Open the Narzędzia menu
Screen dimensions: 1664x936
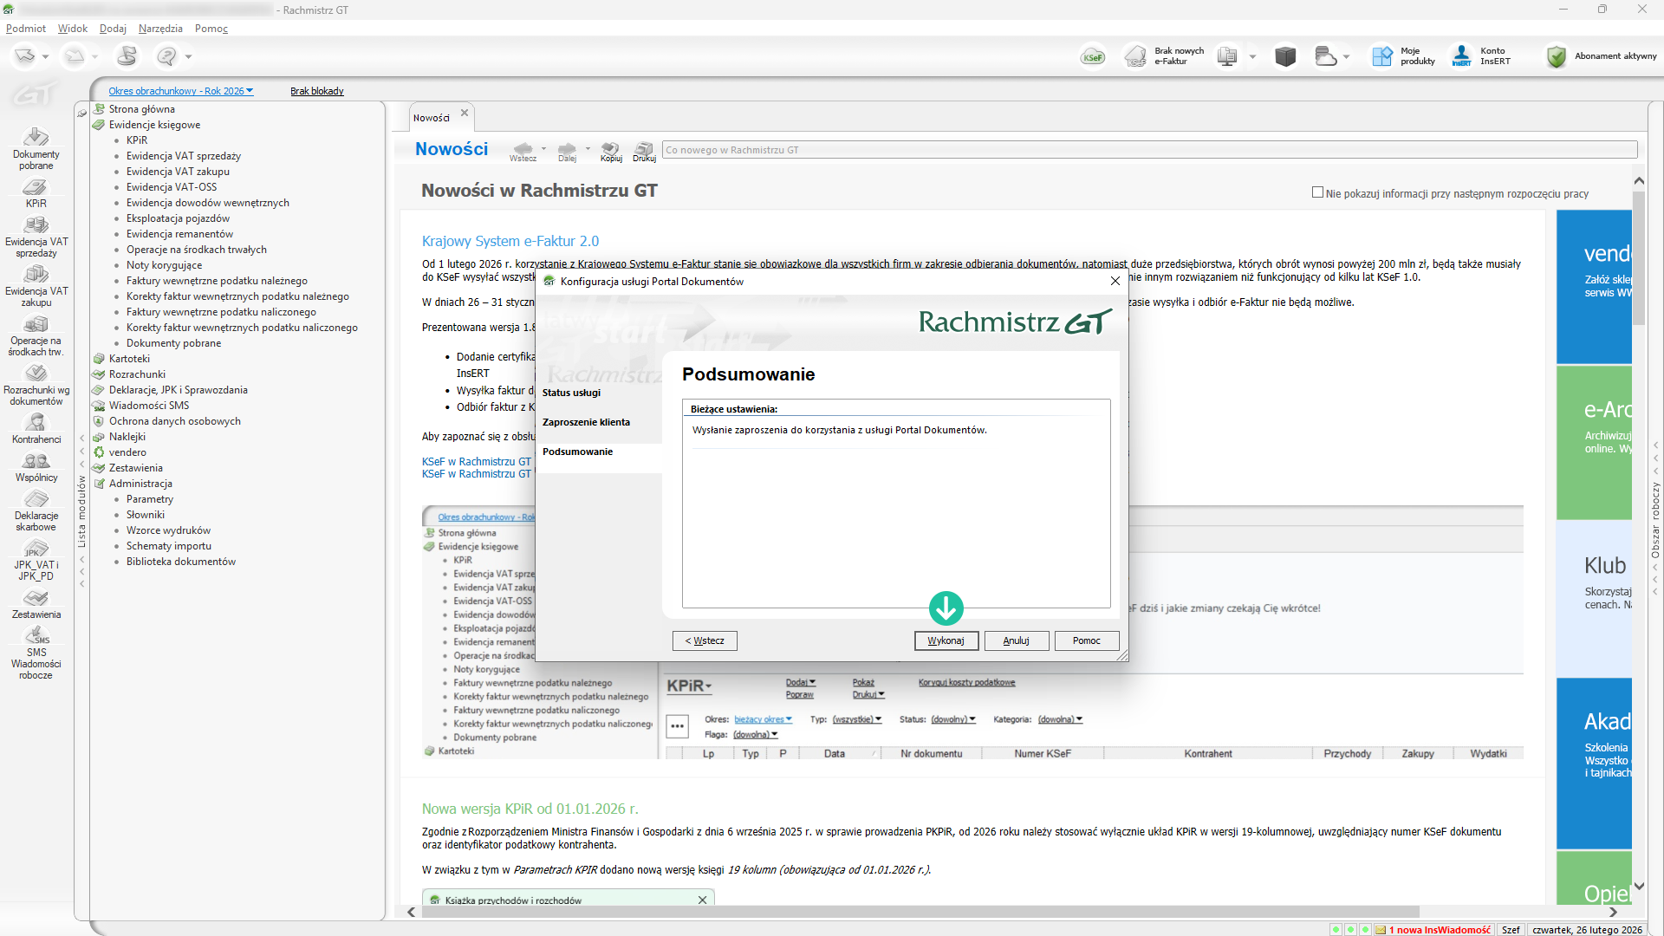tap(160, 29)
